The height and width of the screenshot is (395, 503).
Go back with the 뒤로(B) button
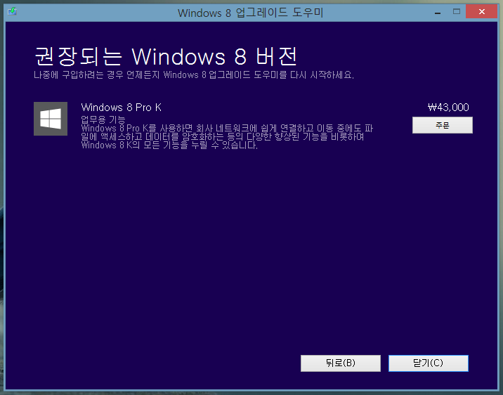pos(340,363)
